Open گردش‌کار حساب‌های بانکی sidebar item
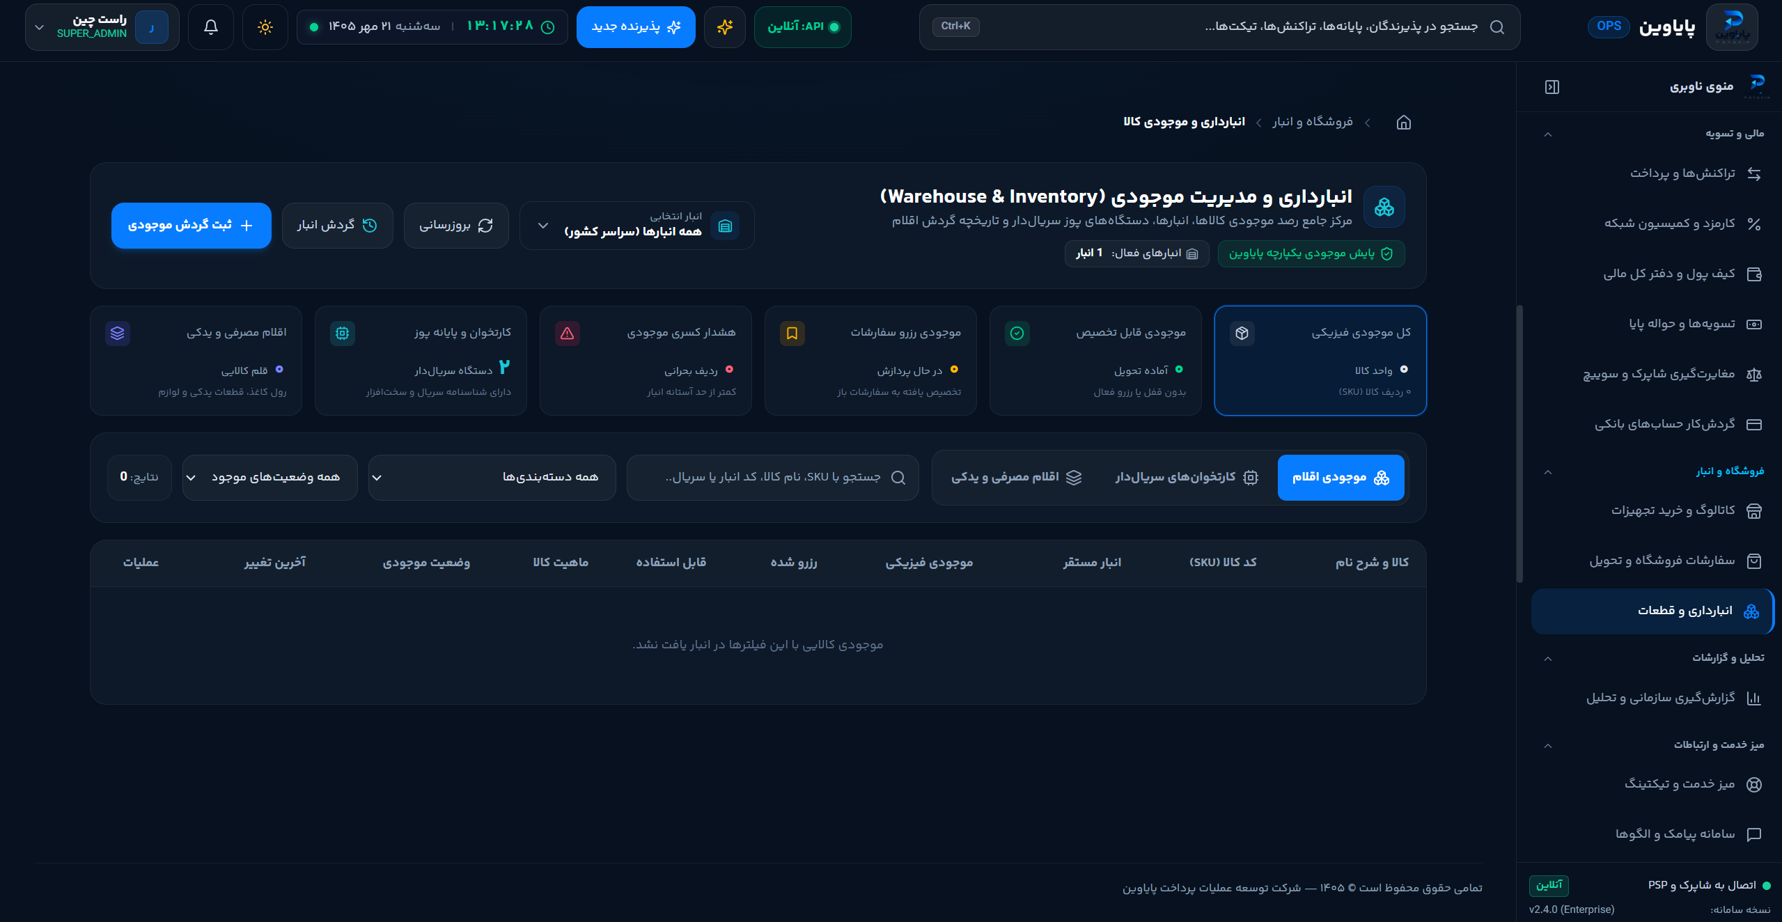Screen dimensions: 1782x922 tap(1652, 424)
